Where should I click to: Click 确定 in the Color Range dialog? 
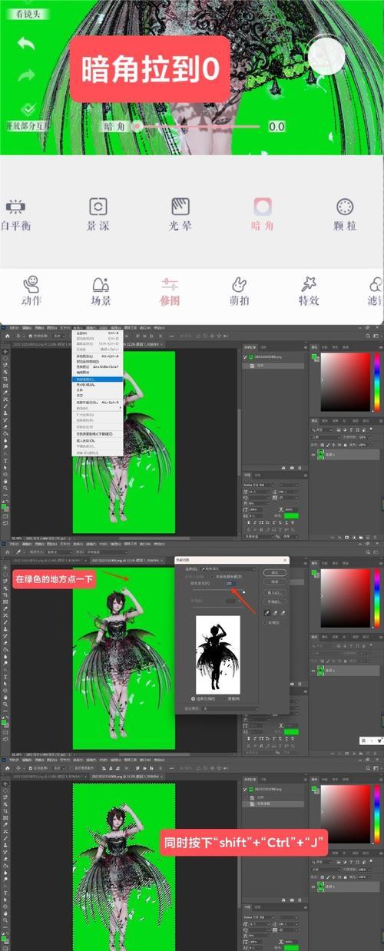[x=275, y=572]
